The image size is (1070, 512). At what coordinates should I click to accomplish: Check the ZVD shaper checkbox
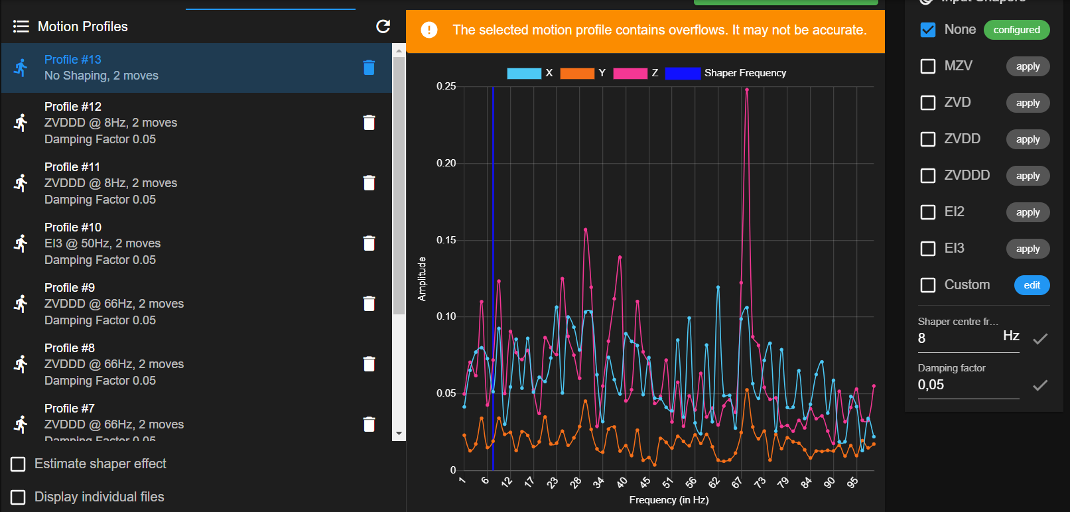click(x=928, y=103)
